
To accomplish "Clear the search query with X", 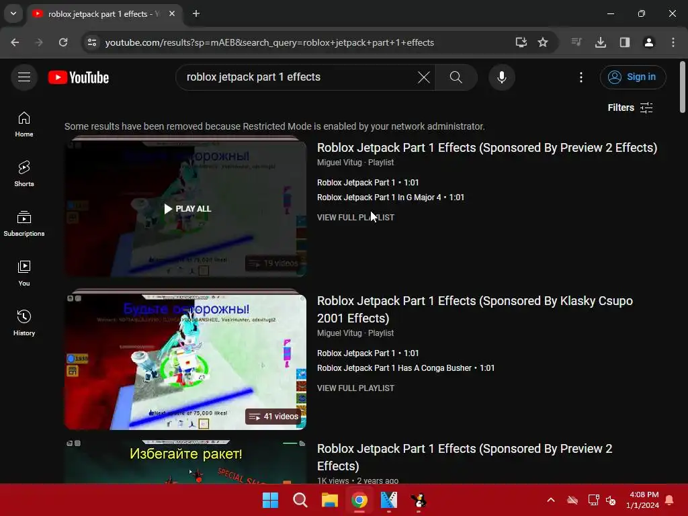I will coord(423,77).
